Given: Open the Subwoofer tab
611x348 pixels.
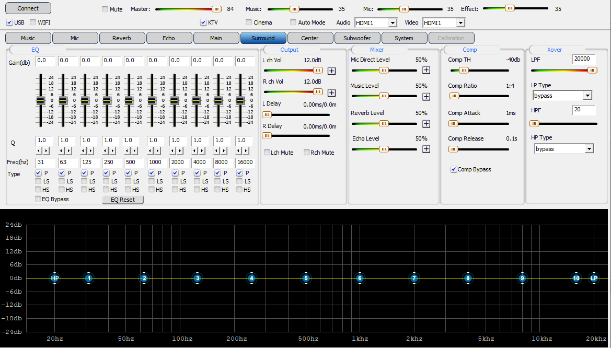Looking at the screenshot, I should (357, 38).
